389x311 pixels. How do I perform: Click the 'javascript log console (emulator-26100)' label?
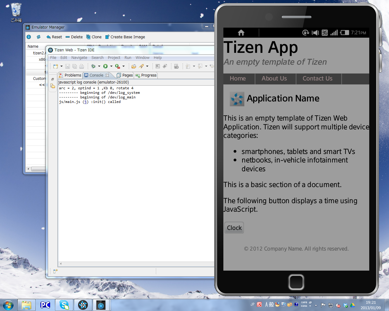[x=94, y=82]
